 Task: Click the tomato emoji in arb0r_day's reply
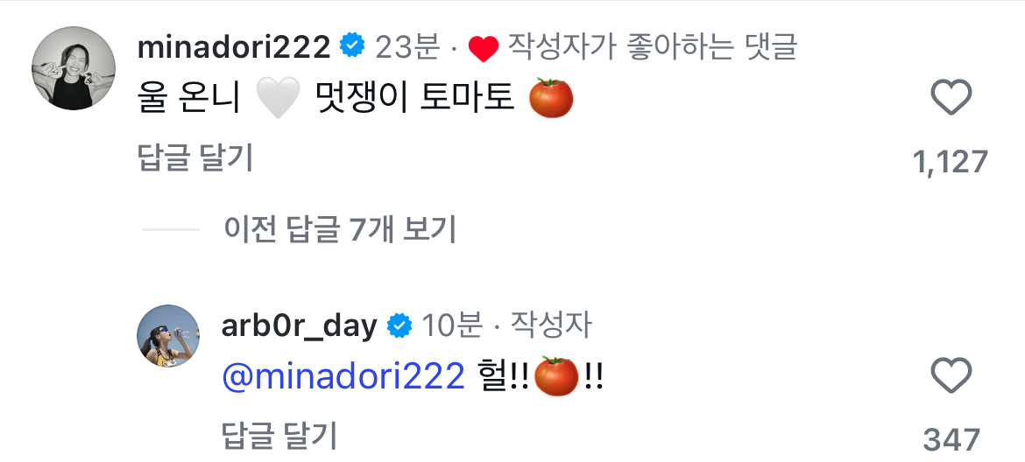(x=556, y=376)
